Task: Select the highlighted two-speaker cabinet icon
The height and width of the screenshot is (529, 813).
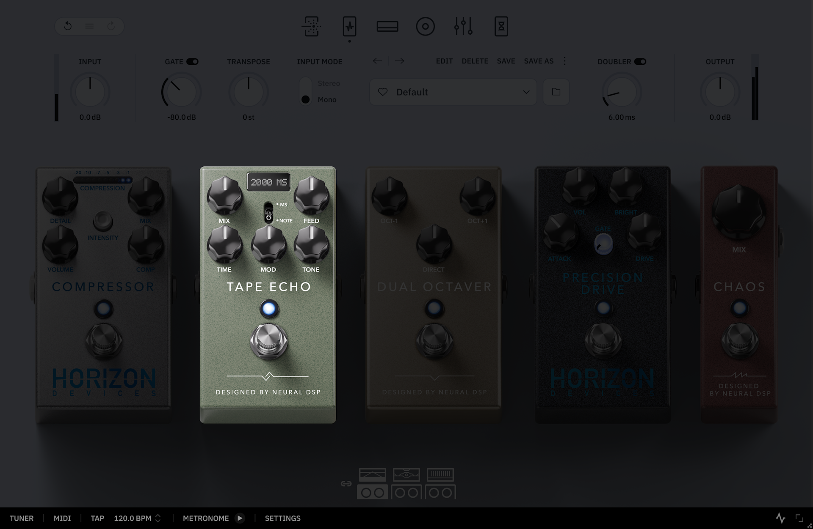Action: pyautogui.click(x=373, y=492)
